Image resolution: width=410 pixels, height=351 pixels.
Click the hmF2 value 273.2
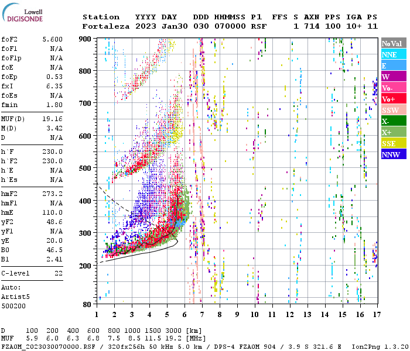click(x=53, y=194)
